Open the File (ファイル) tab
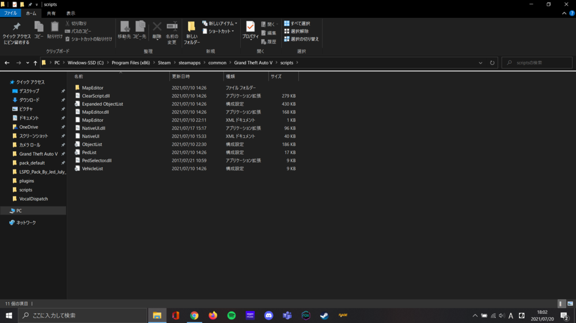 10,13
